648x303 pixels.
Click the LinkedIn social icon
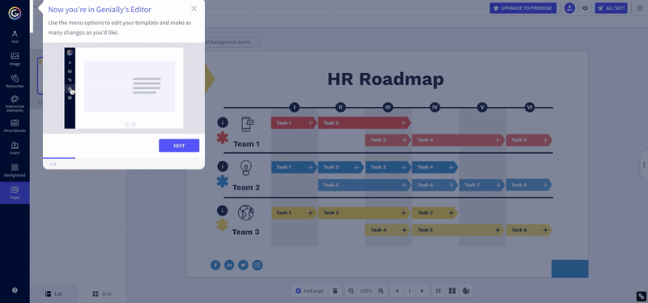229,265
